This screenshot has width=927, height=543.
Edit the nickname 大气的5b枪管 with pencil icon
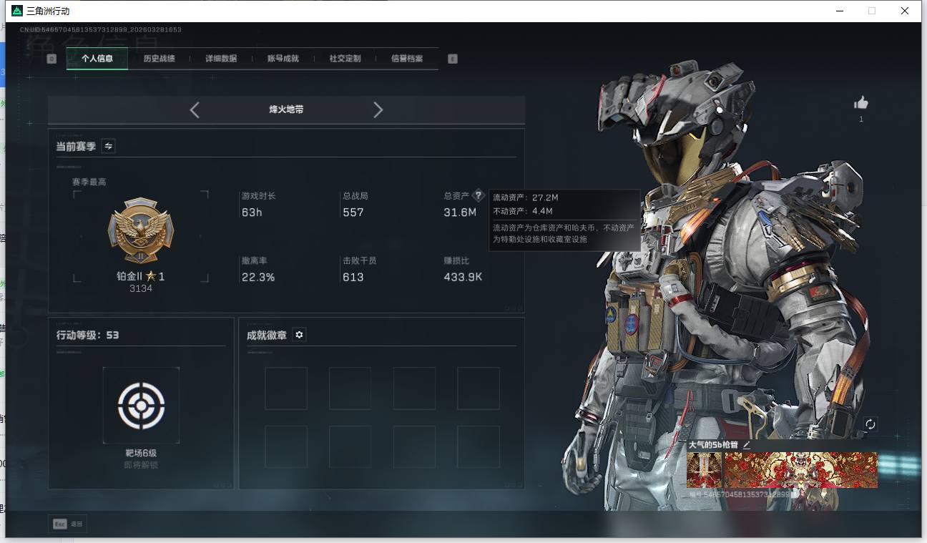(747, 445)
